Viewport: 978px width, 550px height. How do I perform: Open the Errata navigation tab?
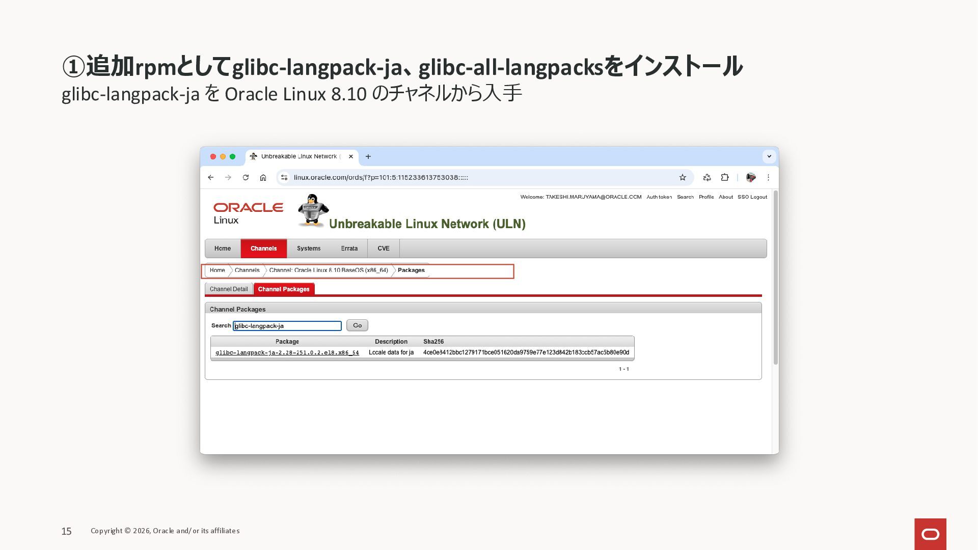[349, 249]
